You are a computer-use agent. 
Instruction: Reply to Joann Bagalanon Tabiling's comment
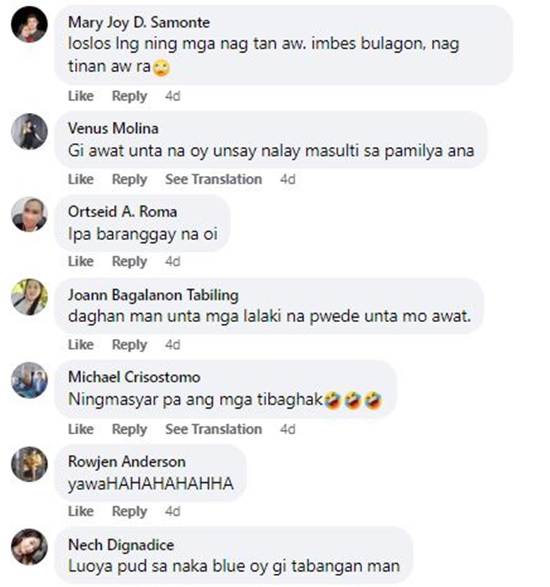coord(130,345)
